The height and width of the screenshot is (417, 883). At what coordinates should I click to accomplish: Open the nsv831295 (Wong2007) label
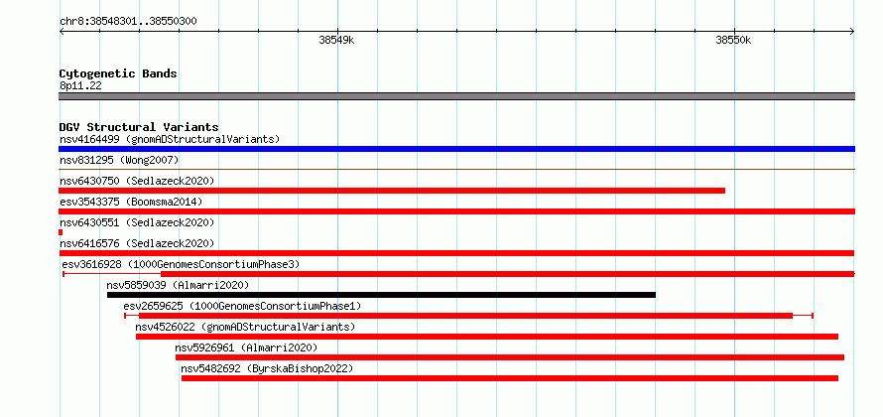point(119,160)
